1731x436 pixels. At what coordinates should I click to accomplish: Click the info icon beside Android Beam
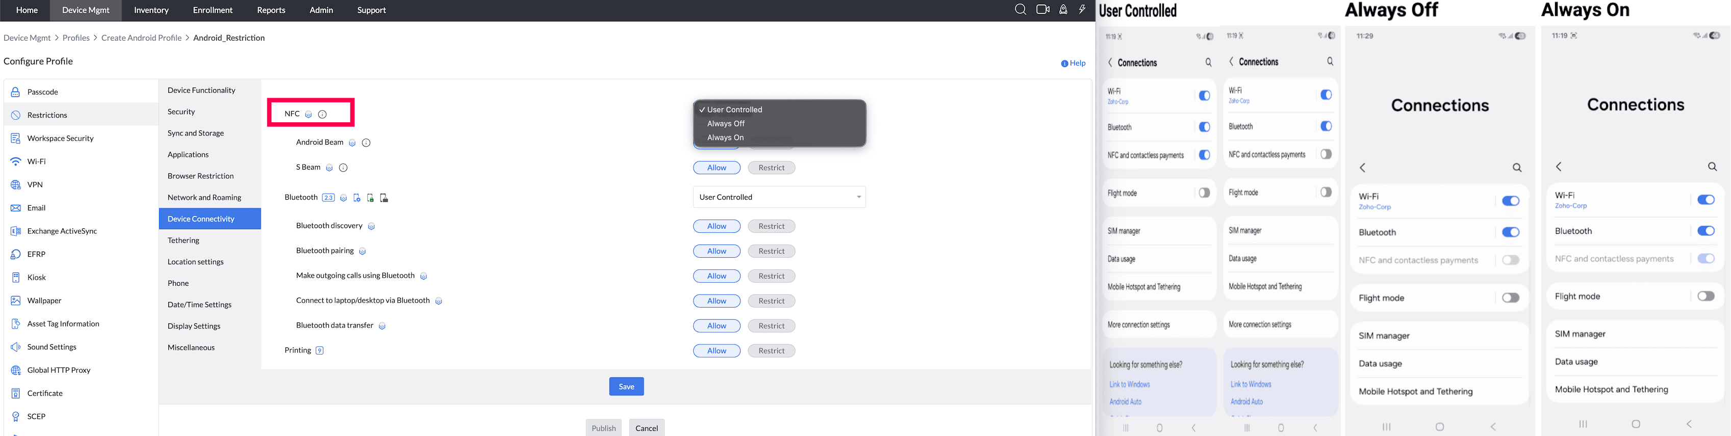coord(366,143)
